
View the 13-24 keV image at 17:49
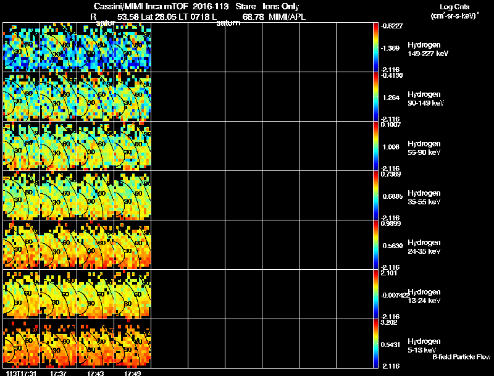coord(133,295)
